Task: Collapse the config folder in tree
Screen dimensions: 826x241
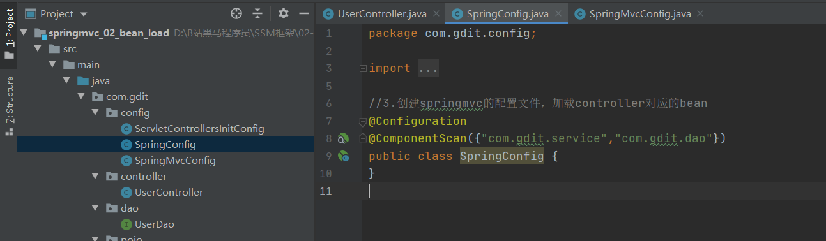Action: click(x=95, y=113)
